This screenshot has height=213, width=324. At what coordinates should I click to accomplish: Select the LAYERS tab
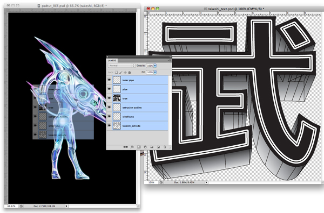[112, 60]
